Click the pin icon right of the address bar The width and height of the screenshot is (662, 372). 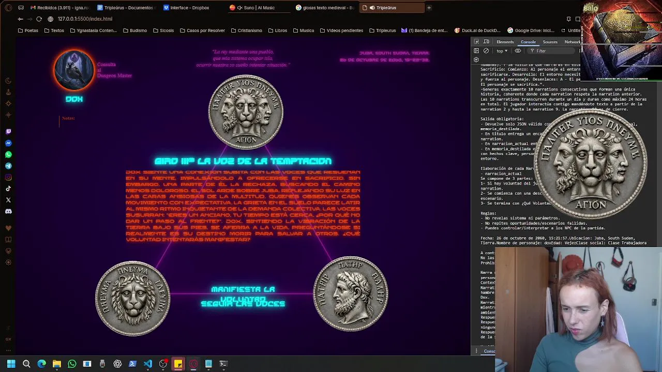coord(568,19)
